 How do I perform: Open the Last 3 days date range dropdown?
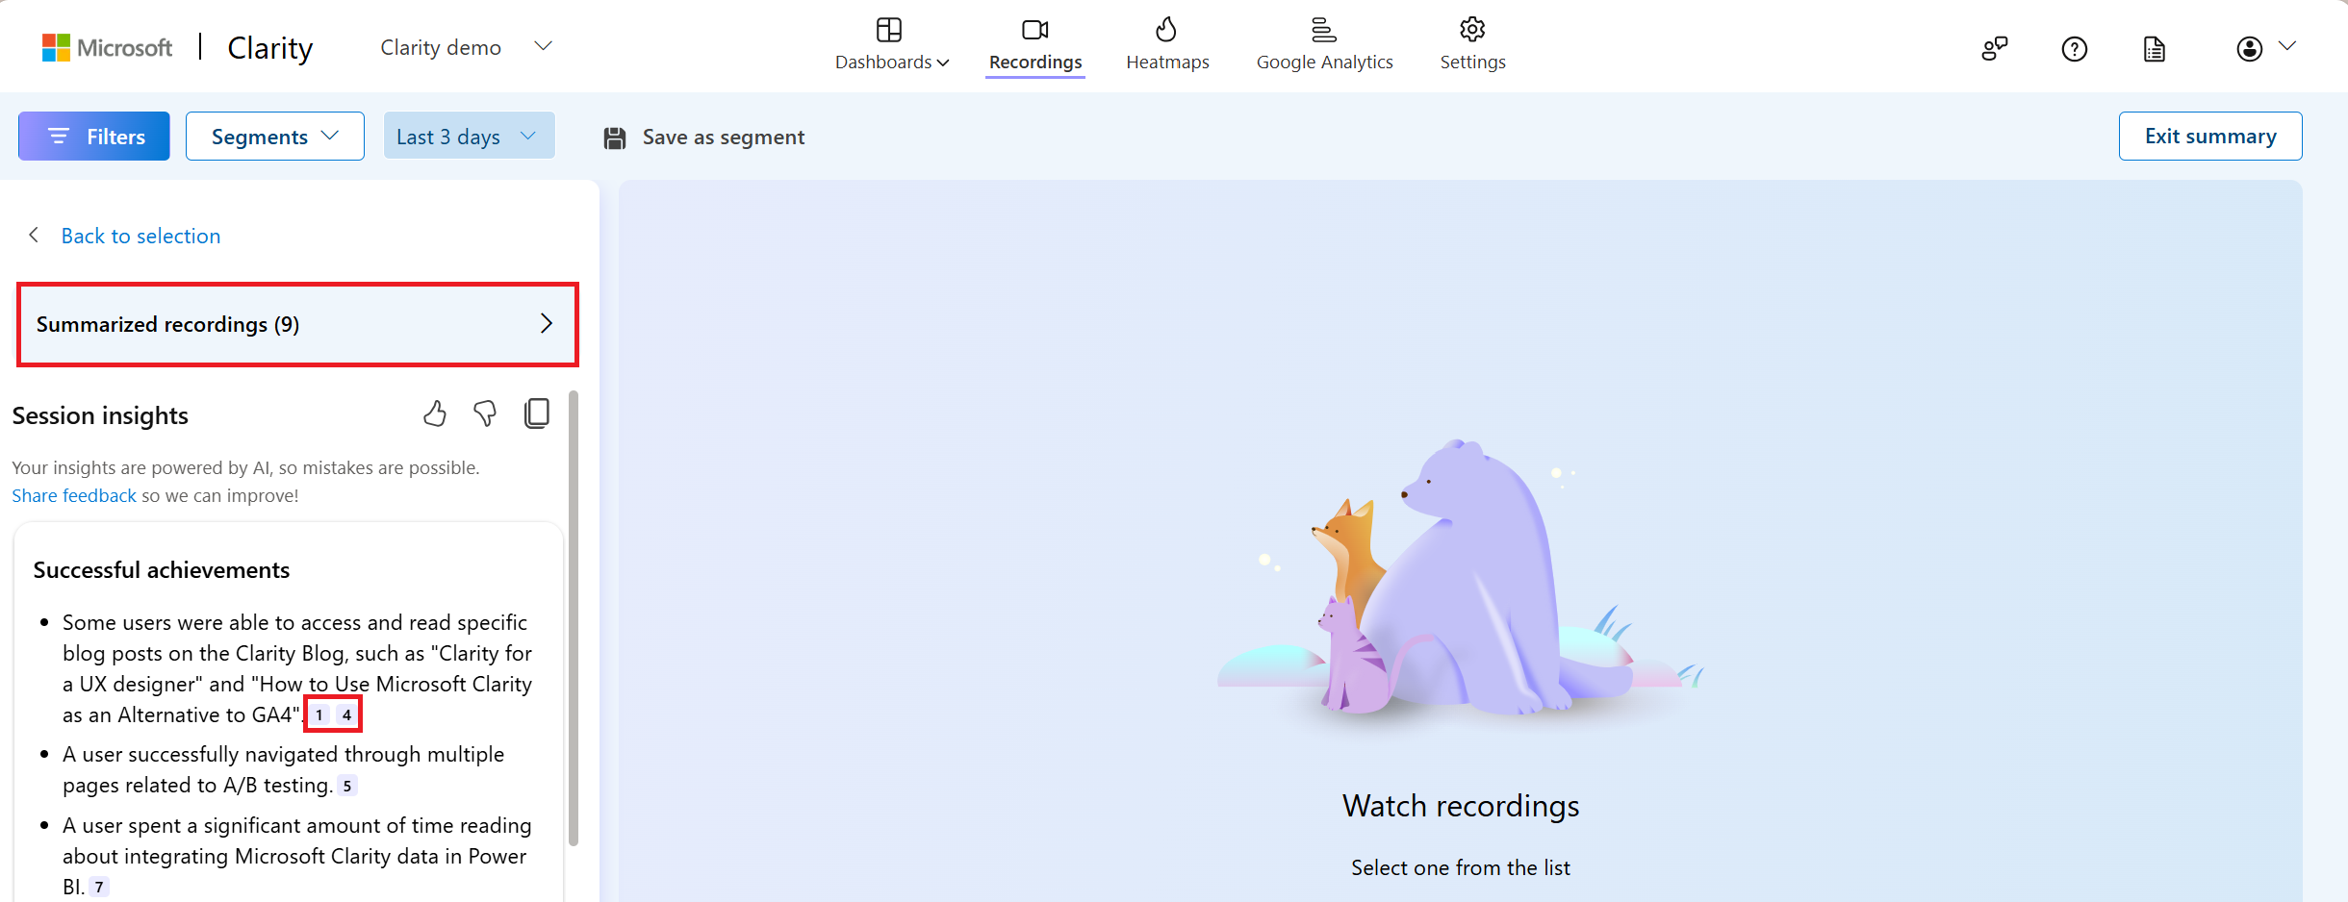(470, 137)
